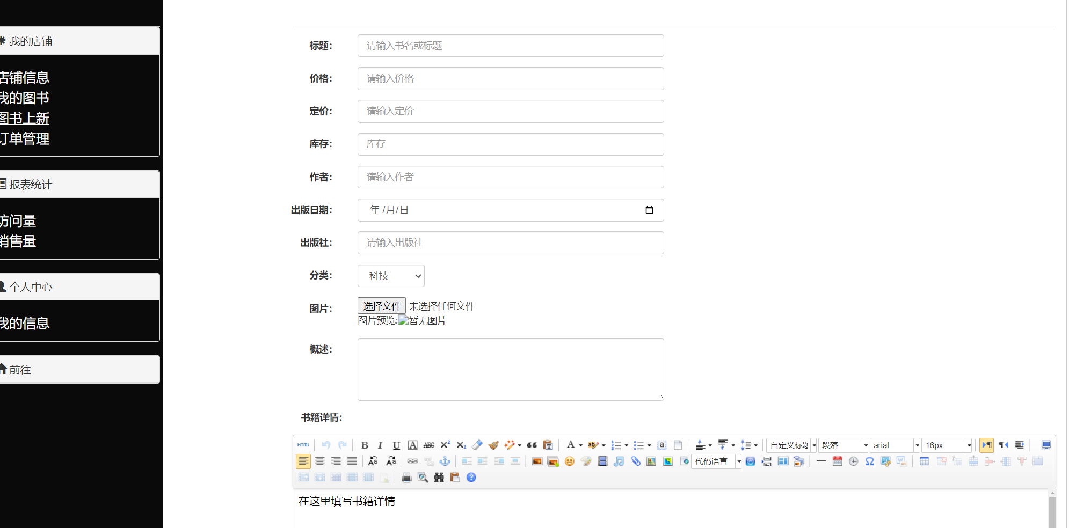The image size is (1069, 528).
Task: Insert a blockquote with the quote icon
Action: point(532,445)
